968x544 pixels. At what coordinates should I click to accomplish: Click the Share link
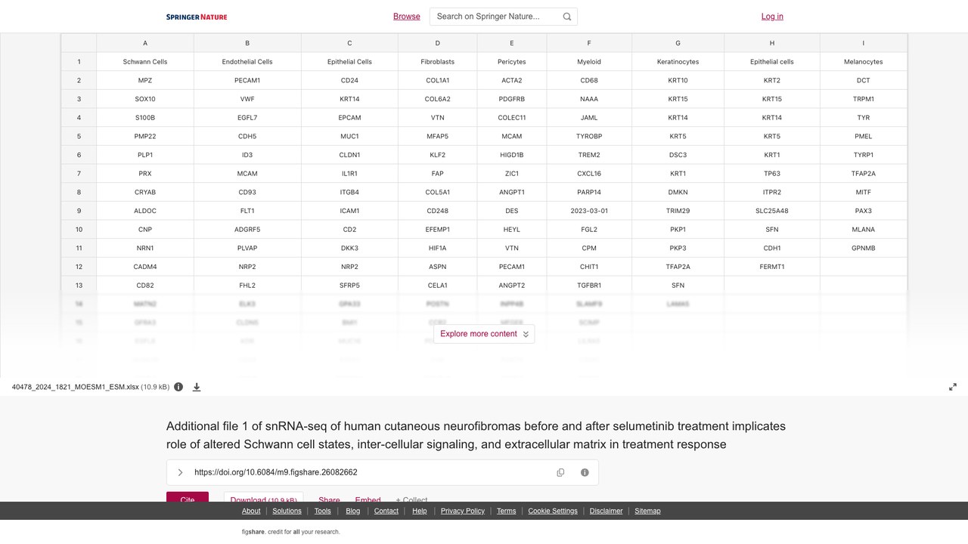[x=329, y=499]
